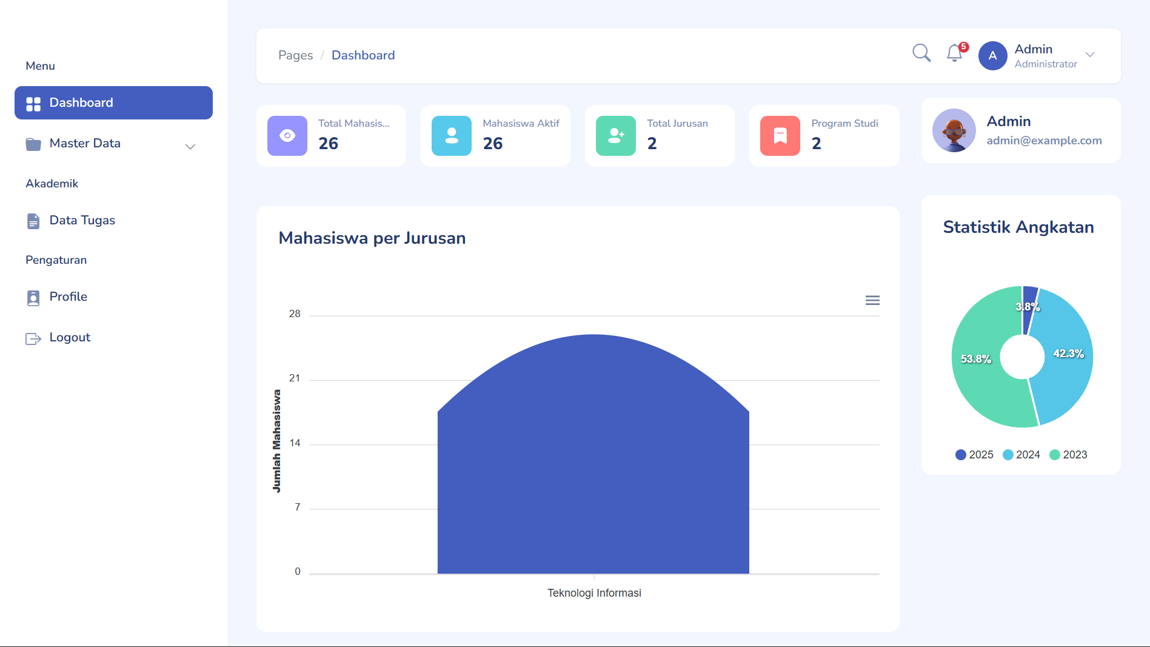Select Dashboard in the sidebar
The image size is (1150, 647).
pyautogui.click(x=113, y=103)
